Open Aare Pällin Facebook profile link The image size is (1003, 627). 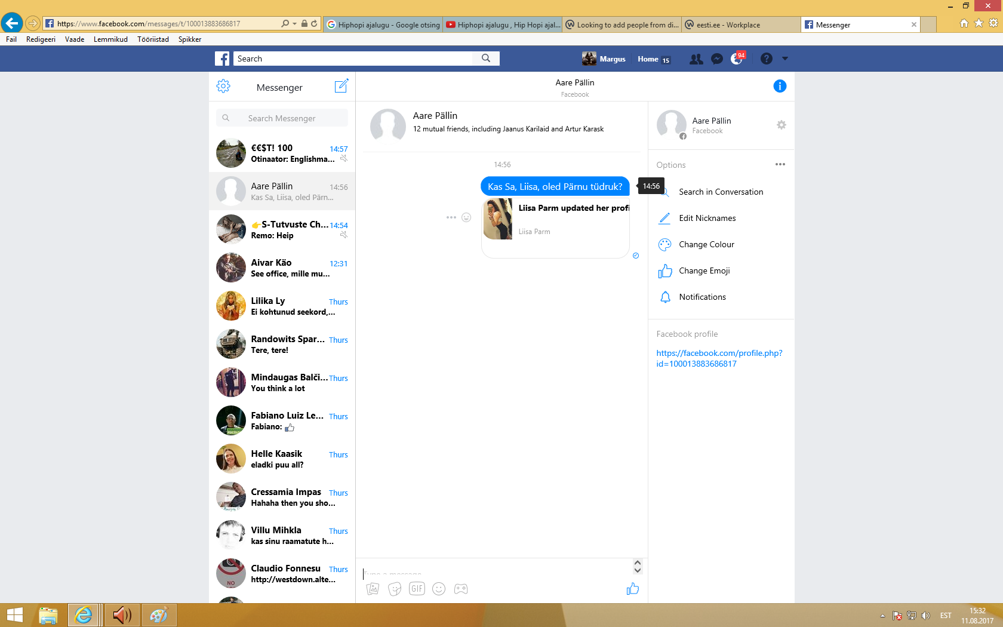point(719,358)
